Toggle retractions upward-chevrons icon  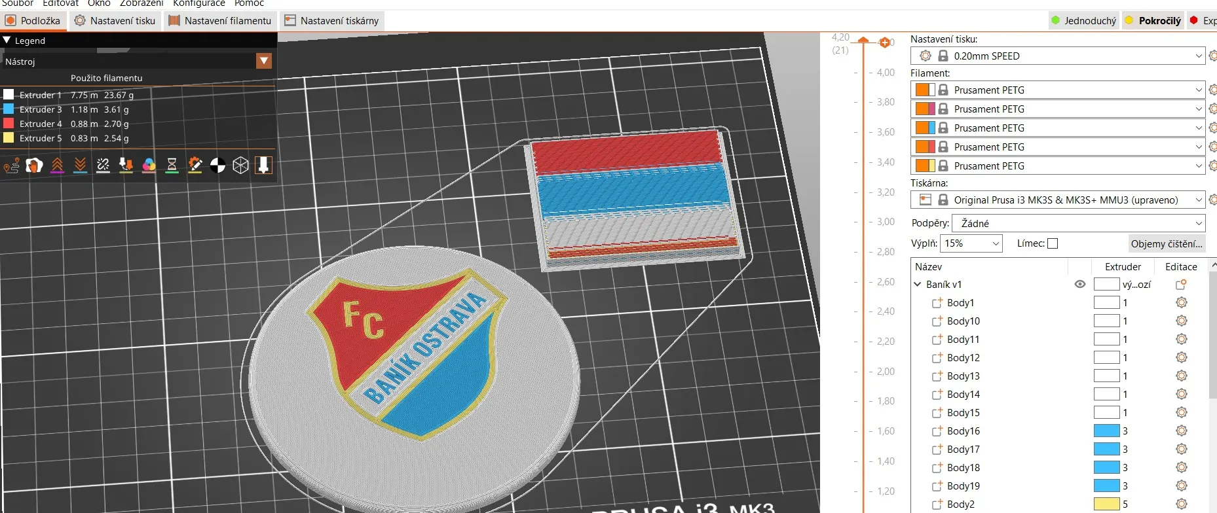tap(57, 166)
